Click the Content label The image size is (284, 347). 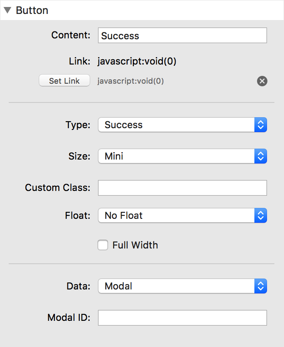[x=71, y=35]
